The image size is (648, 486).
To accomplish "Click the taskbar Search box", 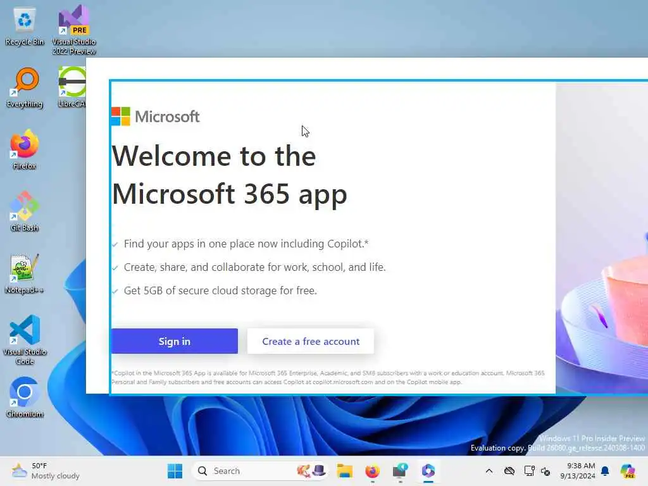I will click(260, 471).
